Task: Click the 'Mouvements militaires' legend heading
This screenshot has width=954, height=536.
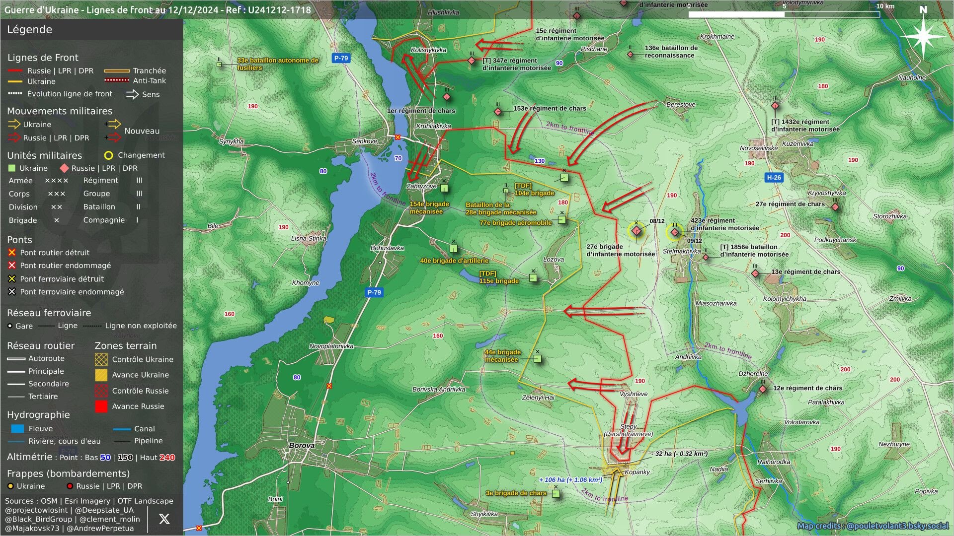Action: tap(60, 111)
